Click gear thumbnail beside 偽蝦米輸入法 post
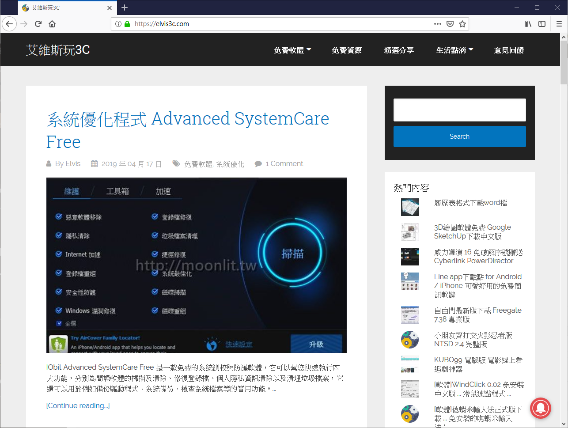This screenshot has width=568, height=428. click(409, 414)
